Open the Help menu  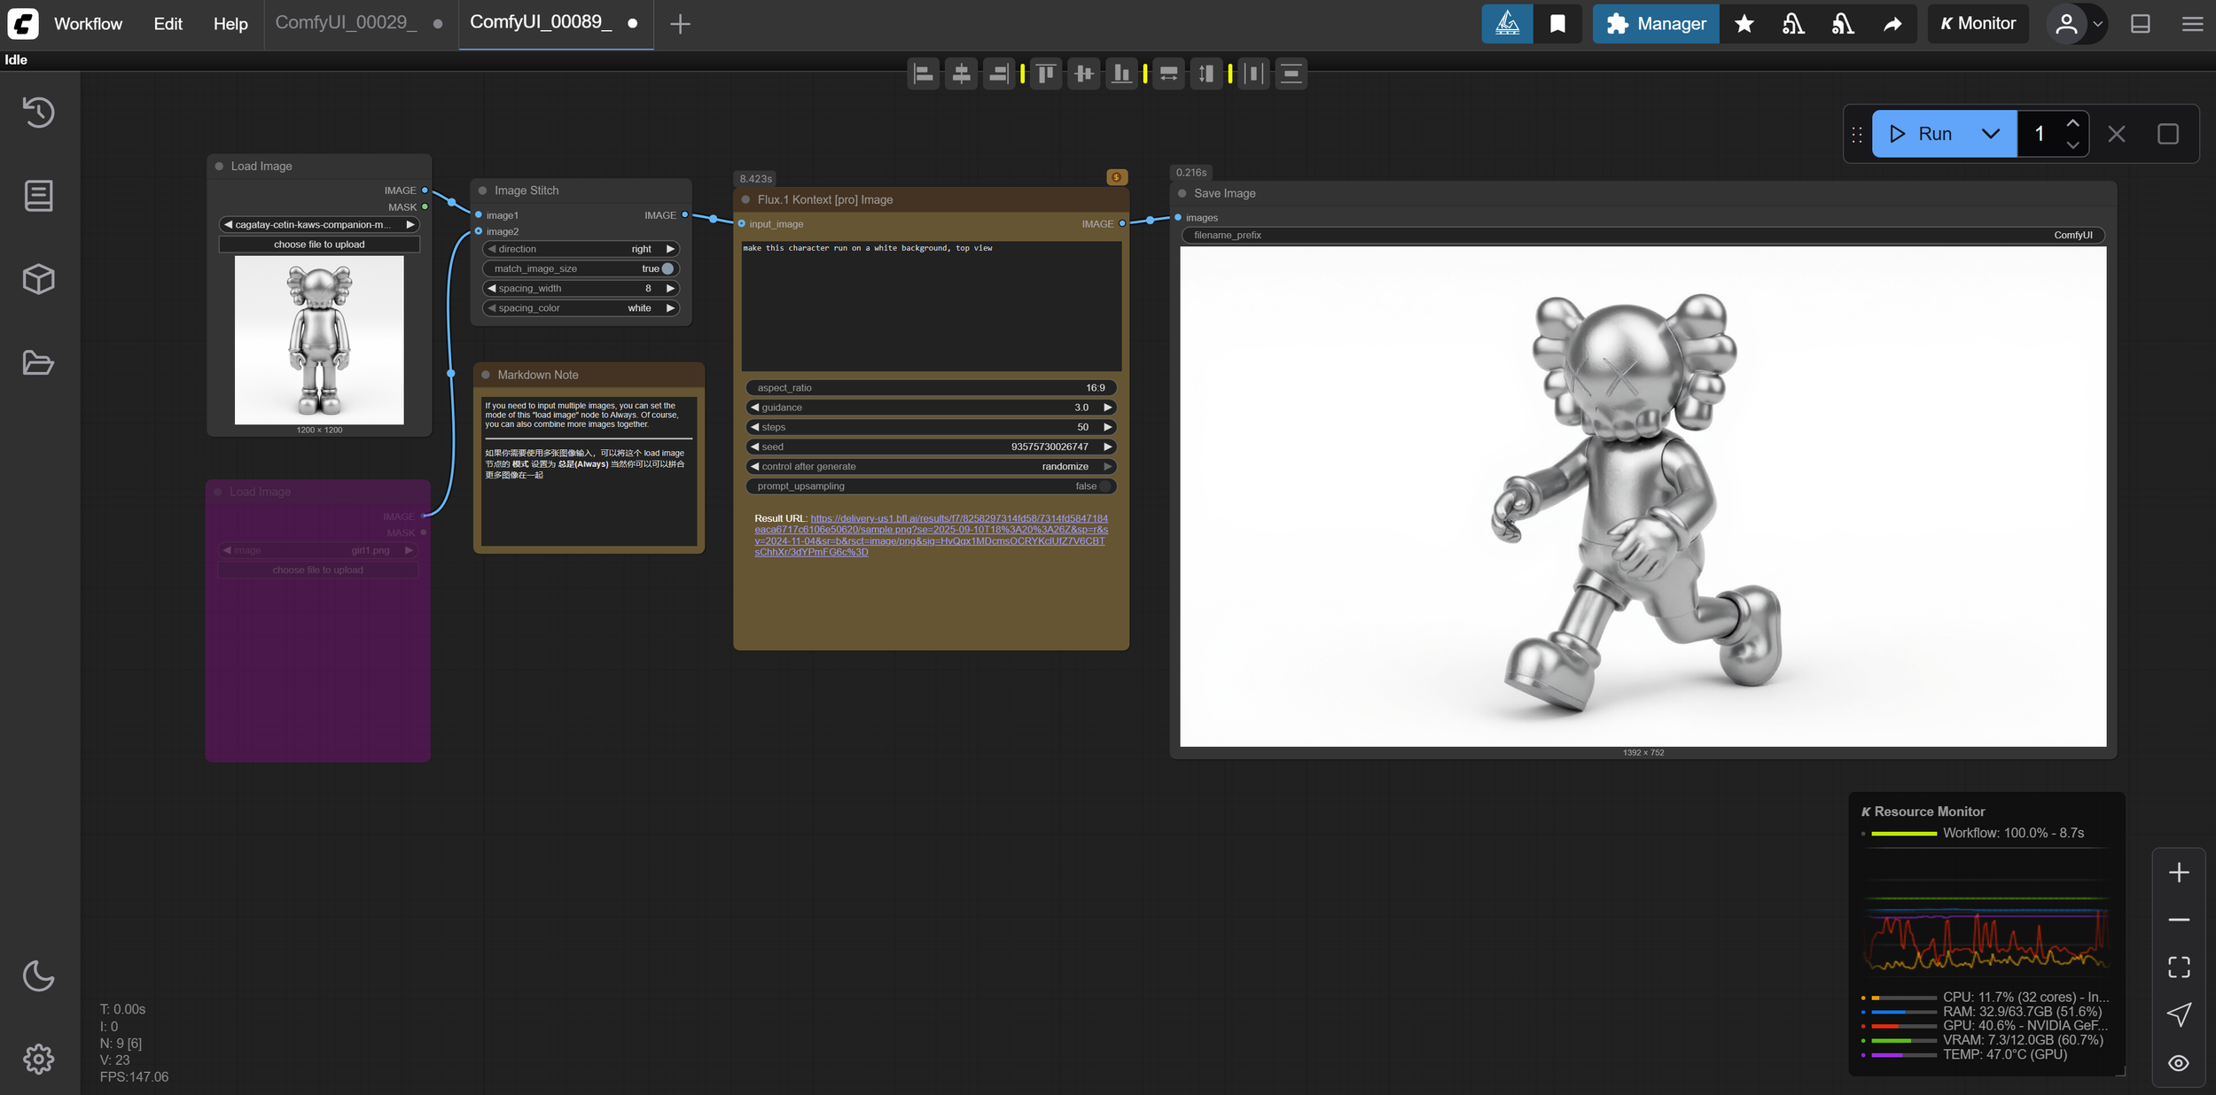230,24
